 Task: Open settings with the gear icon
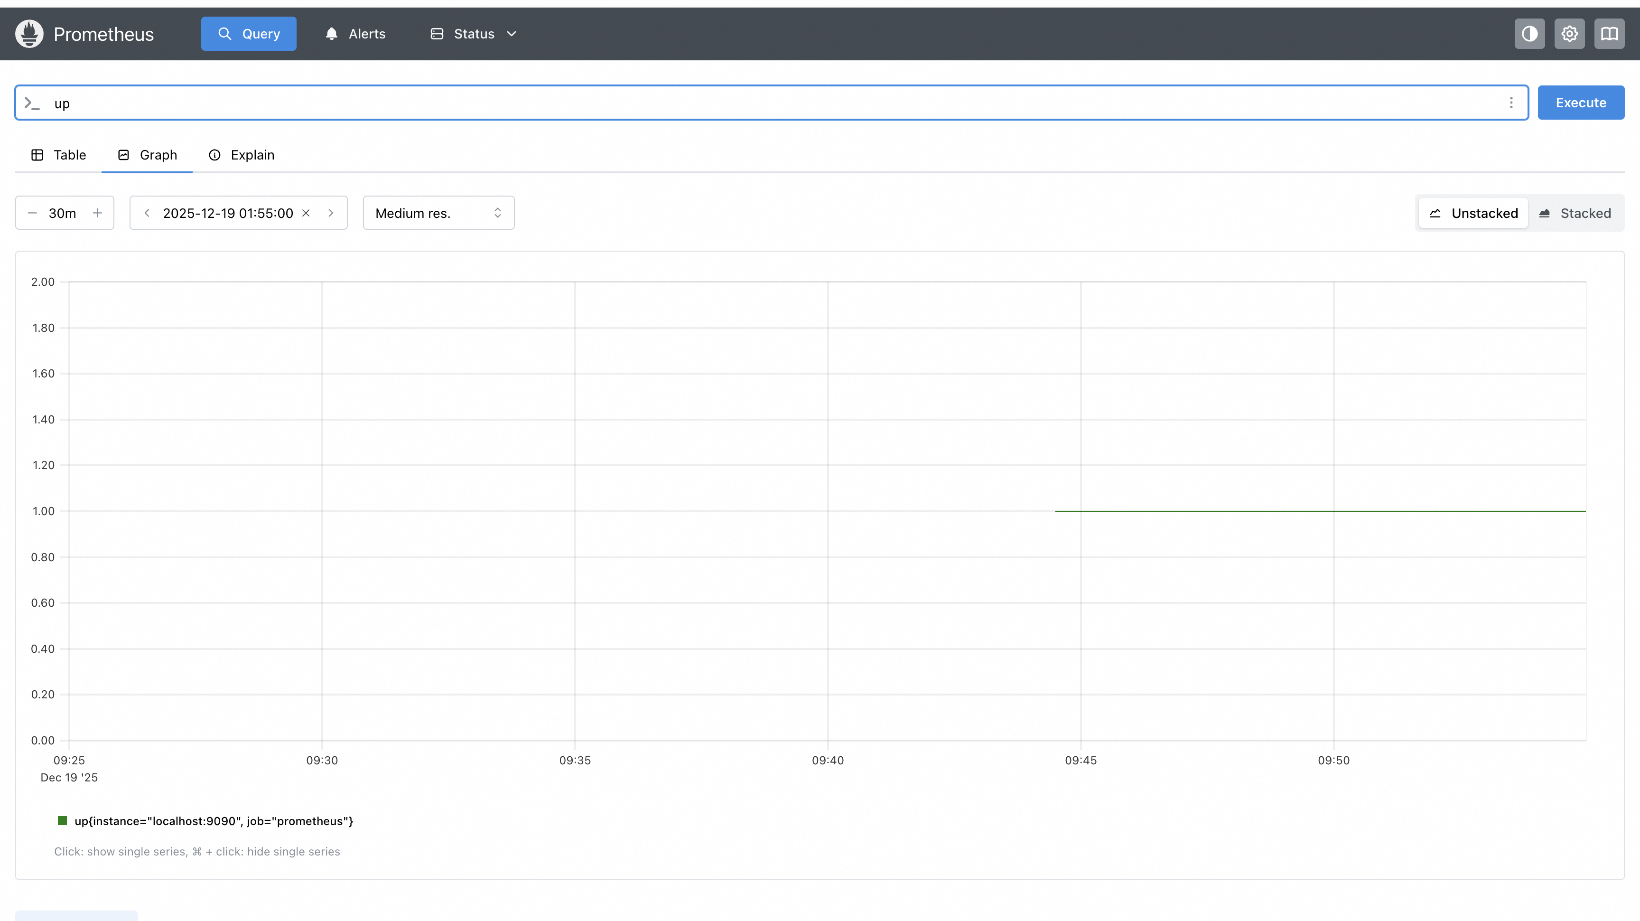pyautogui.click(x=1569, y=34)
